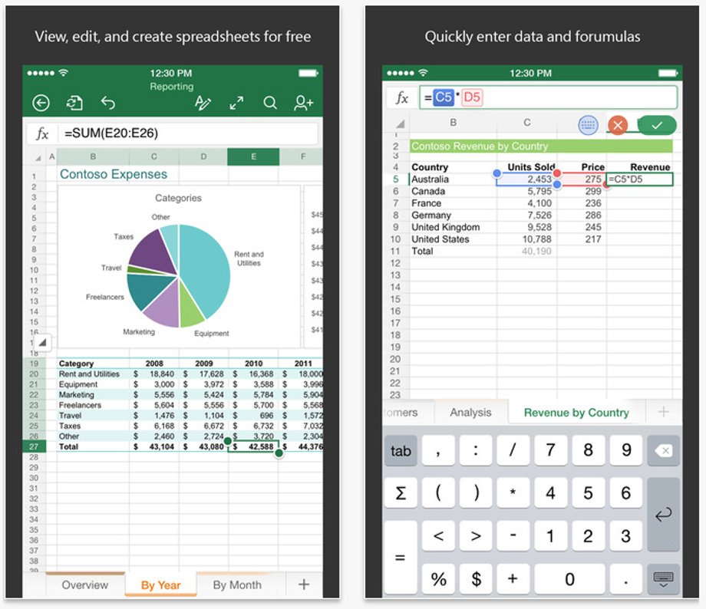
Task: Open the text formatting pen icon
Action: (203, 103)
